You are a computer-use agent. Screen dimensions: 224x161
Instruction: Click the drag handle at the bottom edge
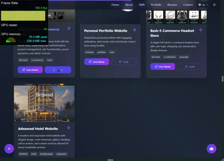click(110, 160)
